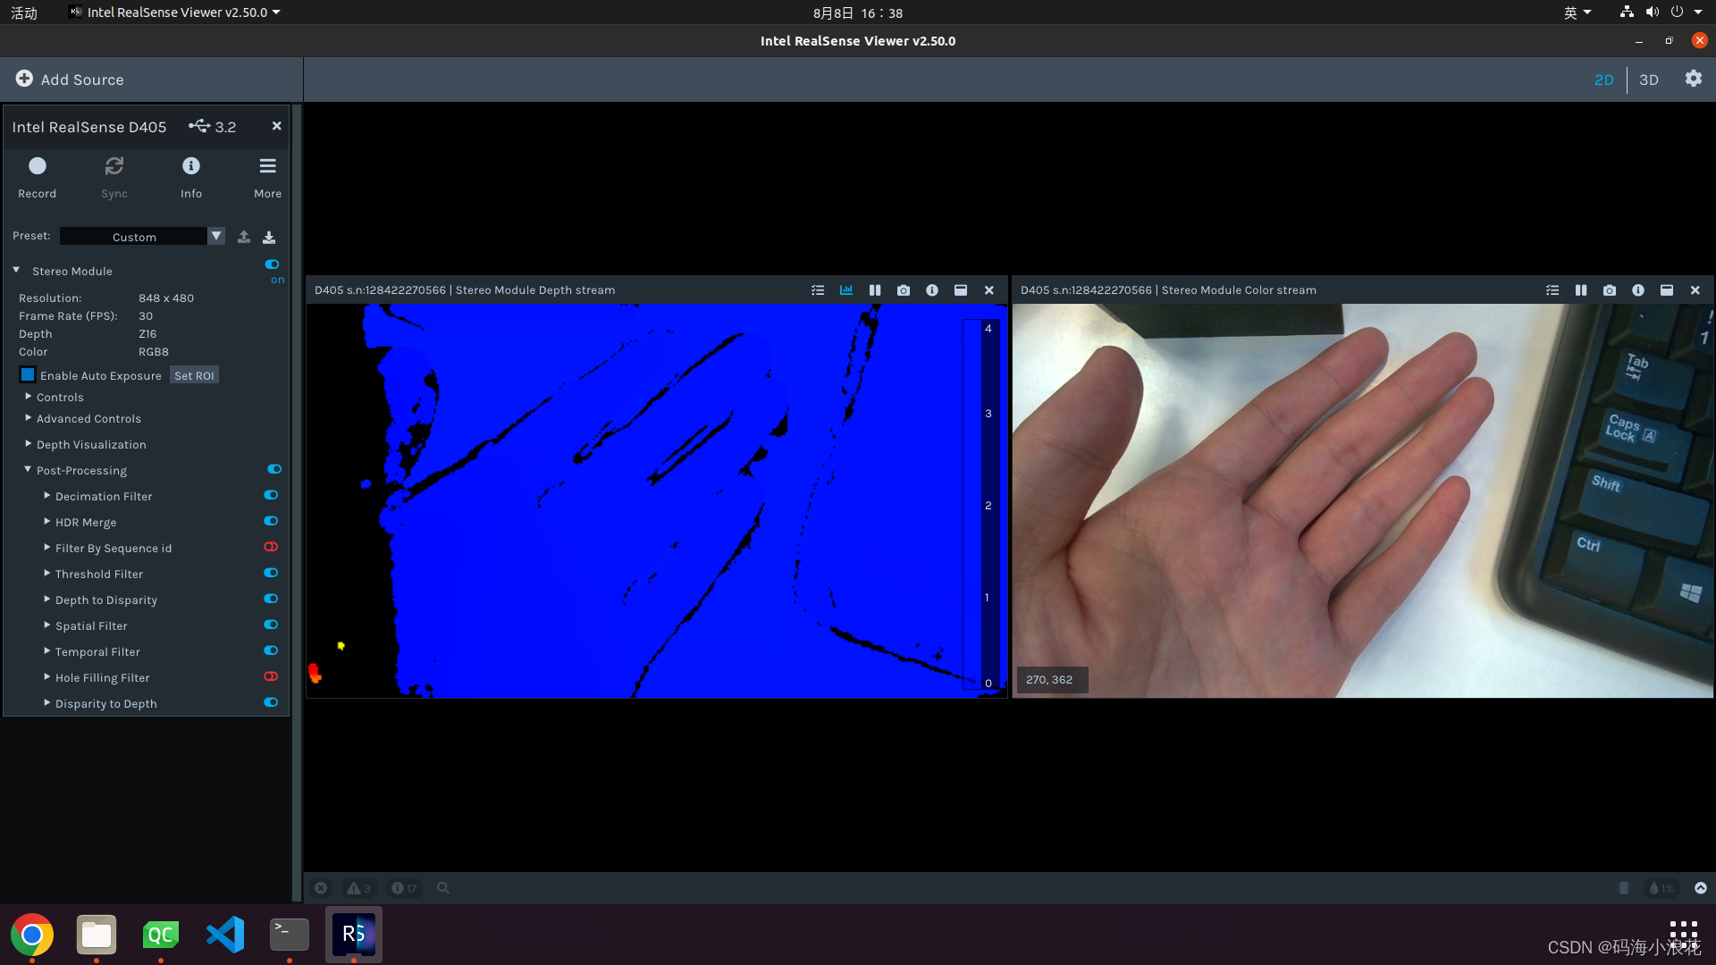Open the device Info icon
The width and height of the screenshot is (1716, 965).
click(191, 166)
